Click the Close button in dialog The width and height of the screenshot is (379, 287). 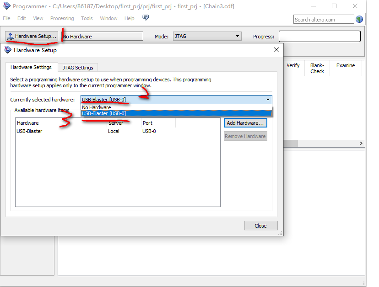click(x=261, y=226)
